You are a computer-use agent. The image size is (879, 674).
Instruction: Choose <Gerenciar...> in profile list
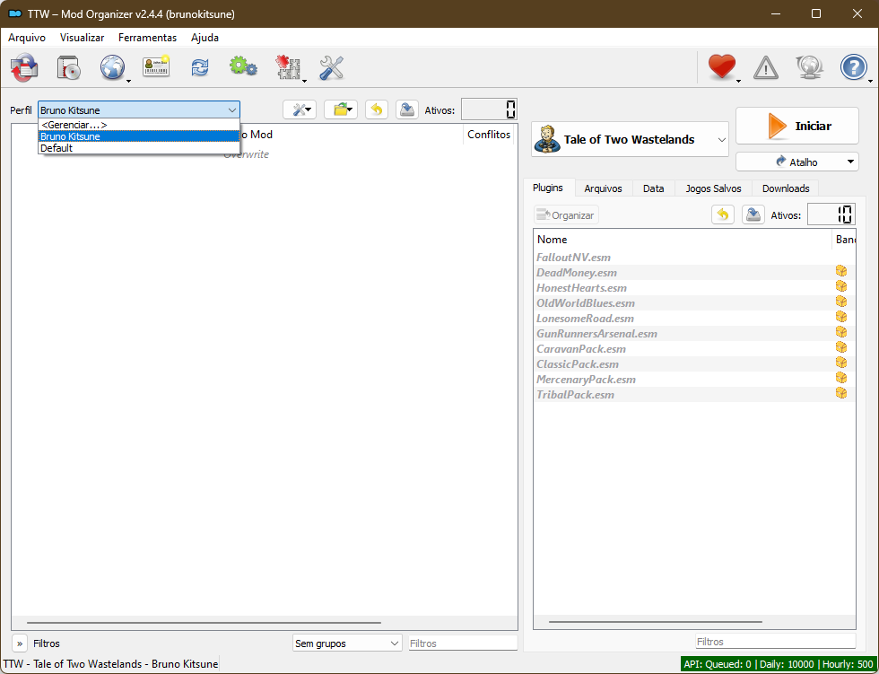pyautogui.click(x=139, y=125)
